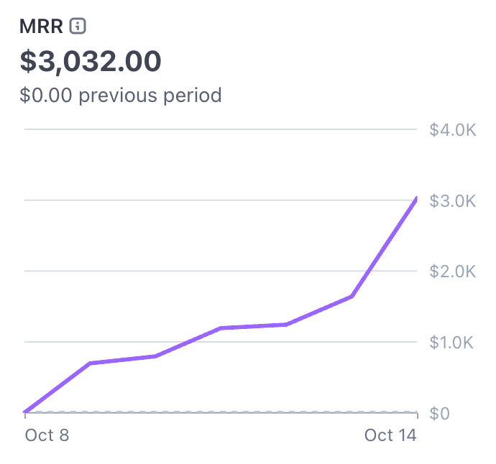Screen dimensions: 496x464
Task: Click the Oct 14 date label
Action: coord(390,435)
